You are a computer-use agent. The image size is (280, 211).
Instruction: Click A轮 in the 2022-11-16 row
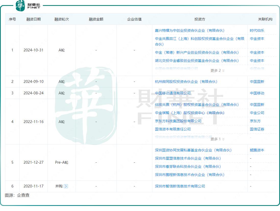point(62,122)
